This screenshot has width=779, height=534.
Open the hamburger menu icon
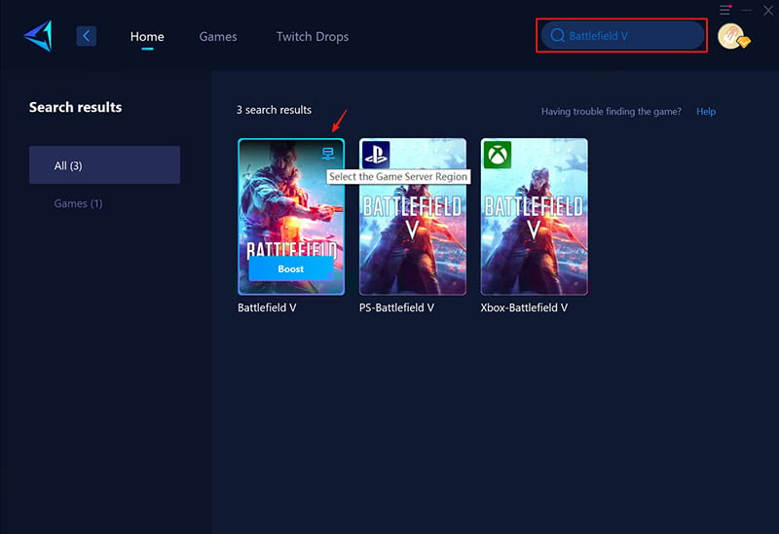725,10
